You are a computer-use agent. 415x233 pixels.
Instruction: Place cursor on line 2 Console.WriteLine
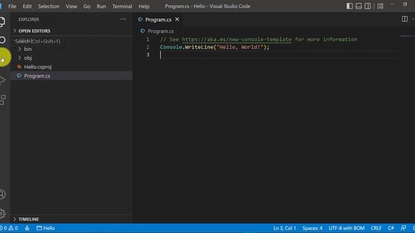coord(215,47)
